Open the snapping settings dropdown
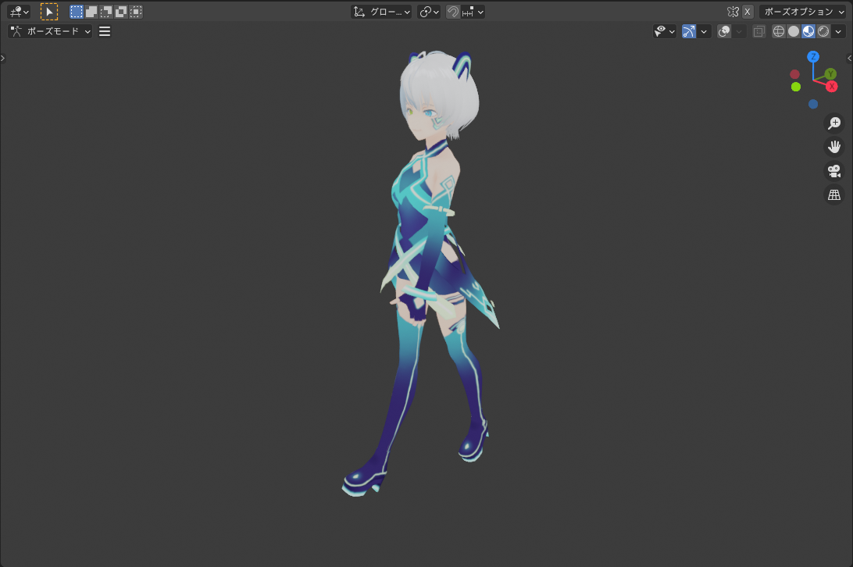The height and width of the screenshot is (567, 853). pos(473,12)
